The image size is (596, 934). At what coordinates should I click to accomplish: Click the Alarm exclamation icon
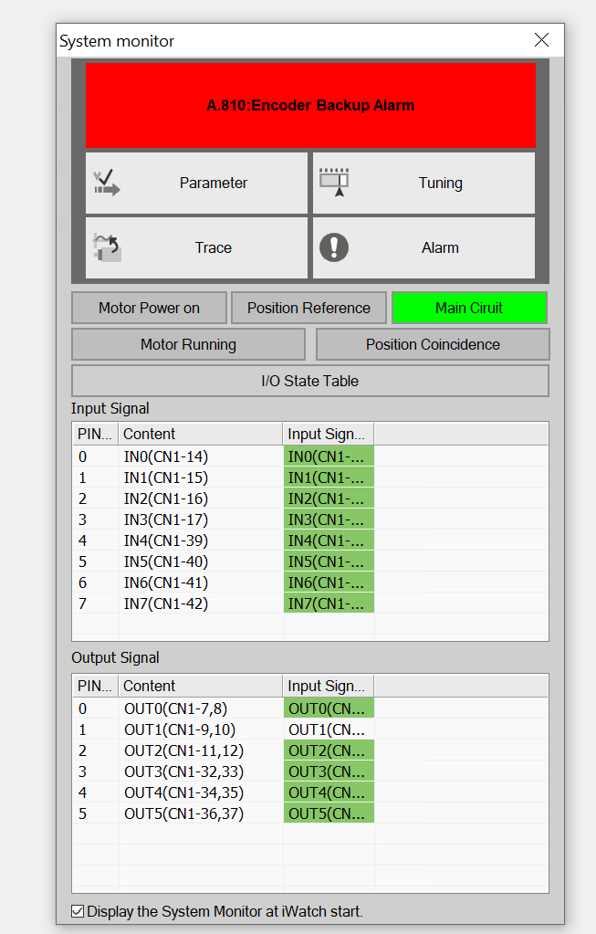click(x=334, y=247)
